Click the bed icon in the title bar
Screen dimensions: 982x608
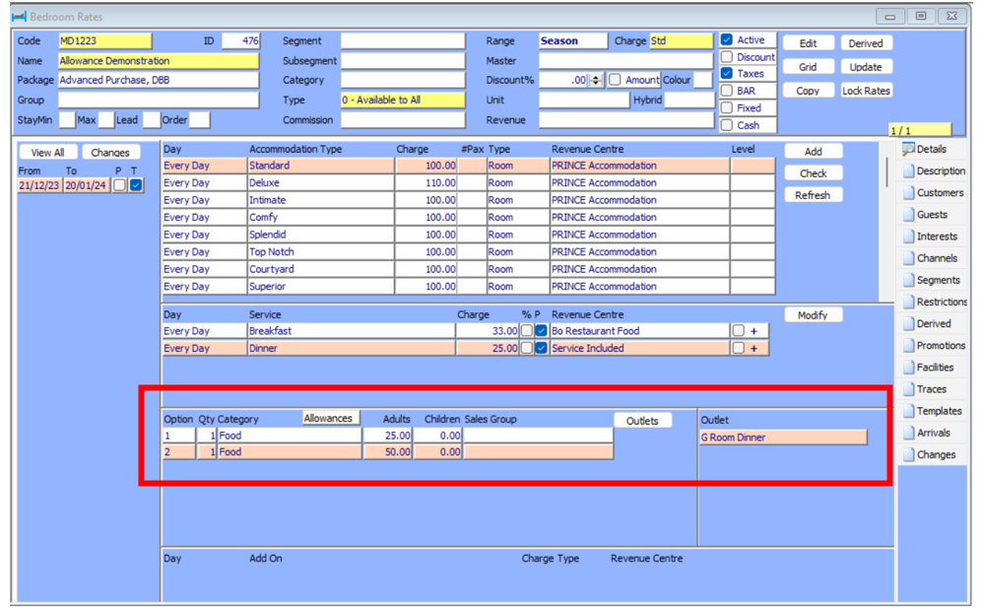click(20, 17)
